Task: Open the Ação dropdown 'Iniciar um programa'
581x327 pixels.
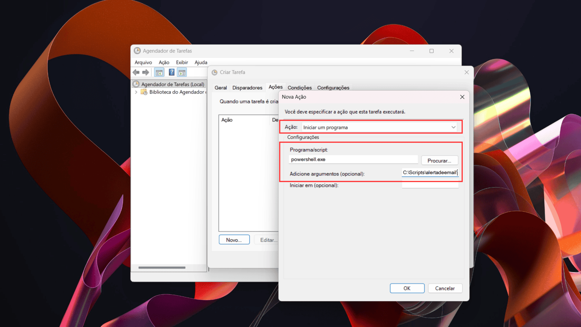Action: pos(379,127)
